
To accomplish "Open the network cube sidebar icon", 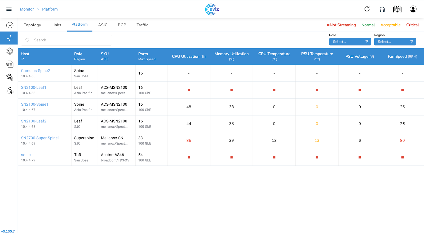I will point(10,51).
